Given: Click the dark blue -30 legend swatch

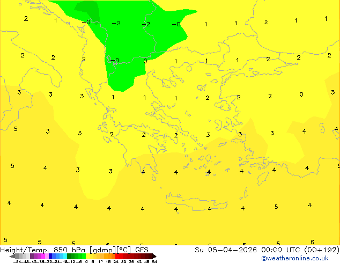Looking at the screenshot, I should [x=50, y=256].
